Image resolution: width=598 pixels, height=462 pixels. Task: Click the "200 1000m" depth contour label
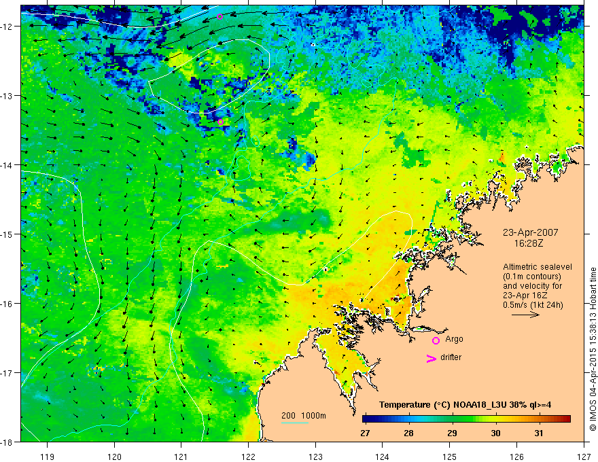[x=304, y=416]
